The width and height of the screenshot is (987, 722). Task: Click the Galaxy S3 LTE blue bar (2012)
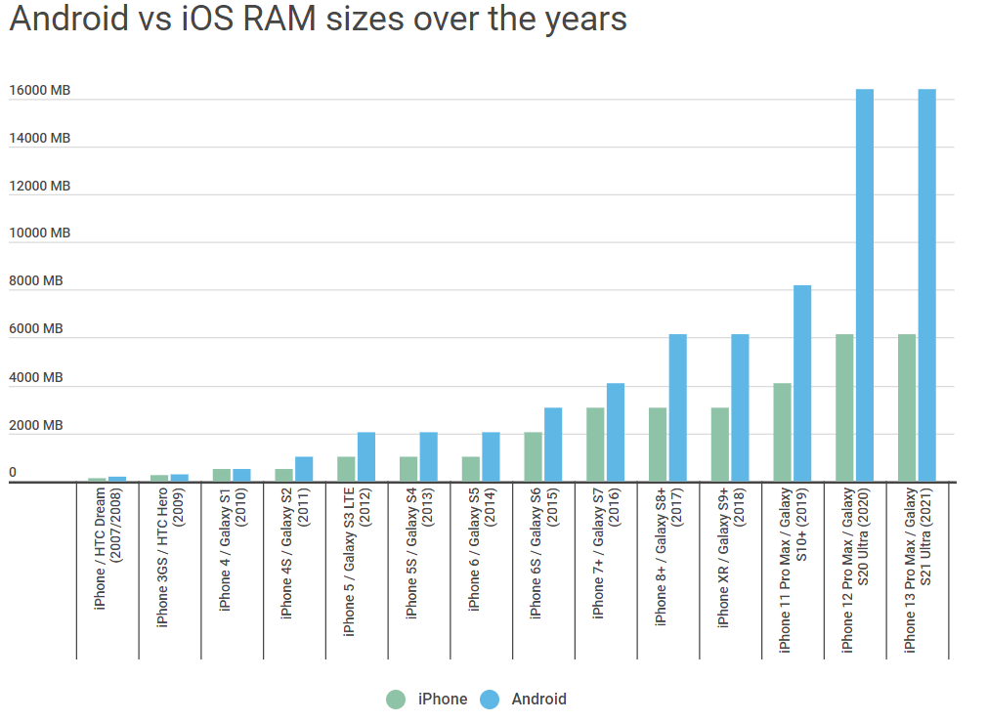[365, 457]
